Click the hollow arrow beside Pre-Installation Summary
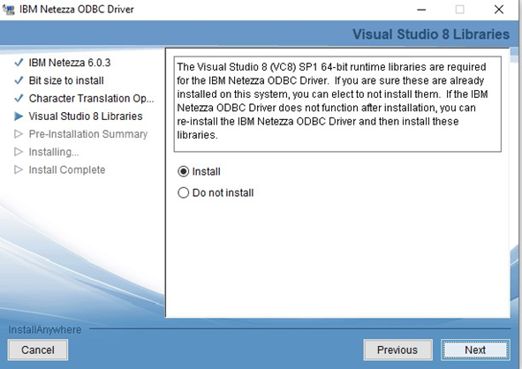Screen dimensions: 522x369 (19, 134)
